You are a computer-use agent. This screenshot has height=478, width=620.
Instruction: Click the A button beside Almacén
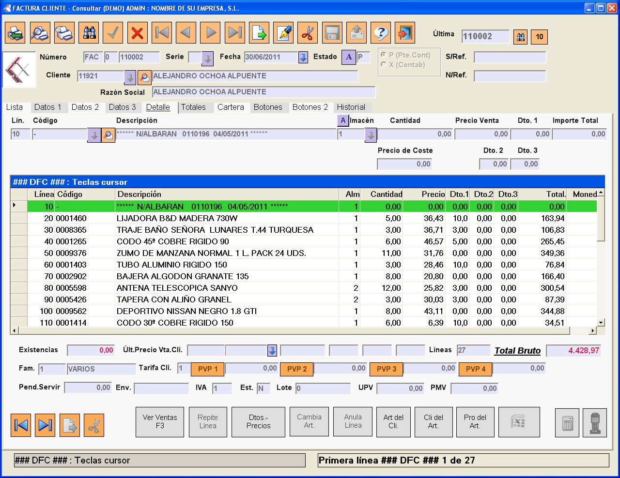pyautogui.click(x=343, y=121)
